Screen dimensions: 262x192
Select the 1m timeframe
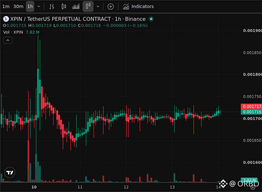[6, 6]
